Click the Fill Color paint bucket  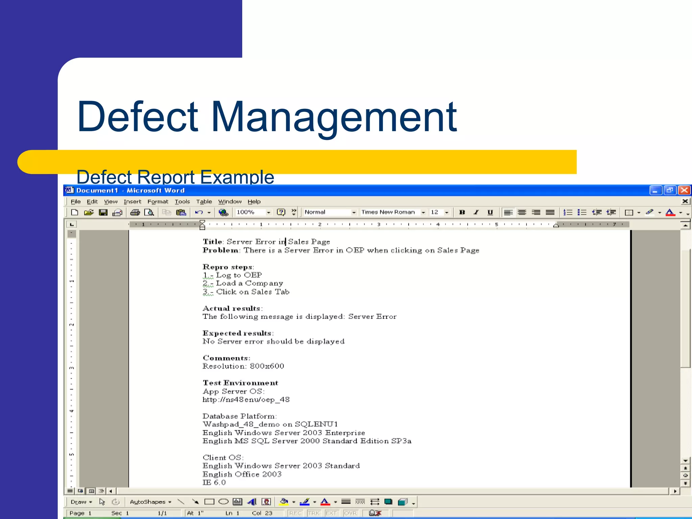click(284, 502)
